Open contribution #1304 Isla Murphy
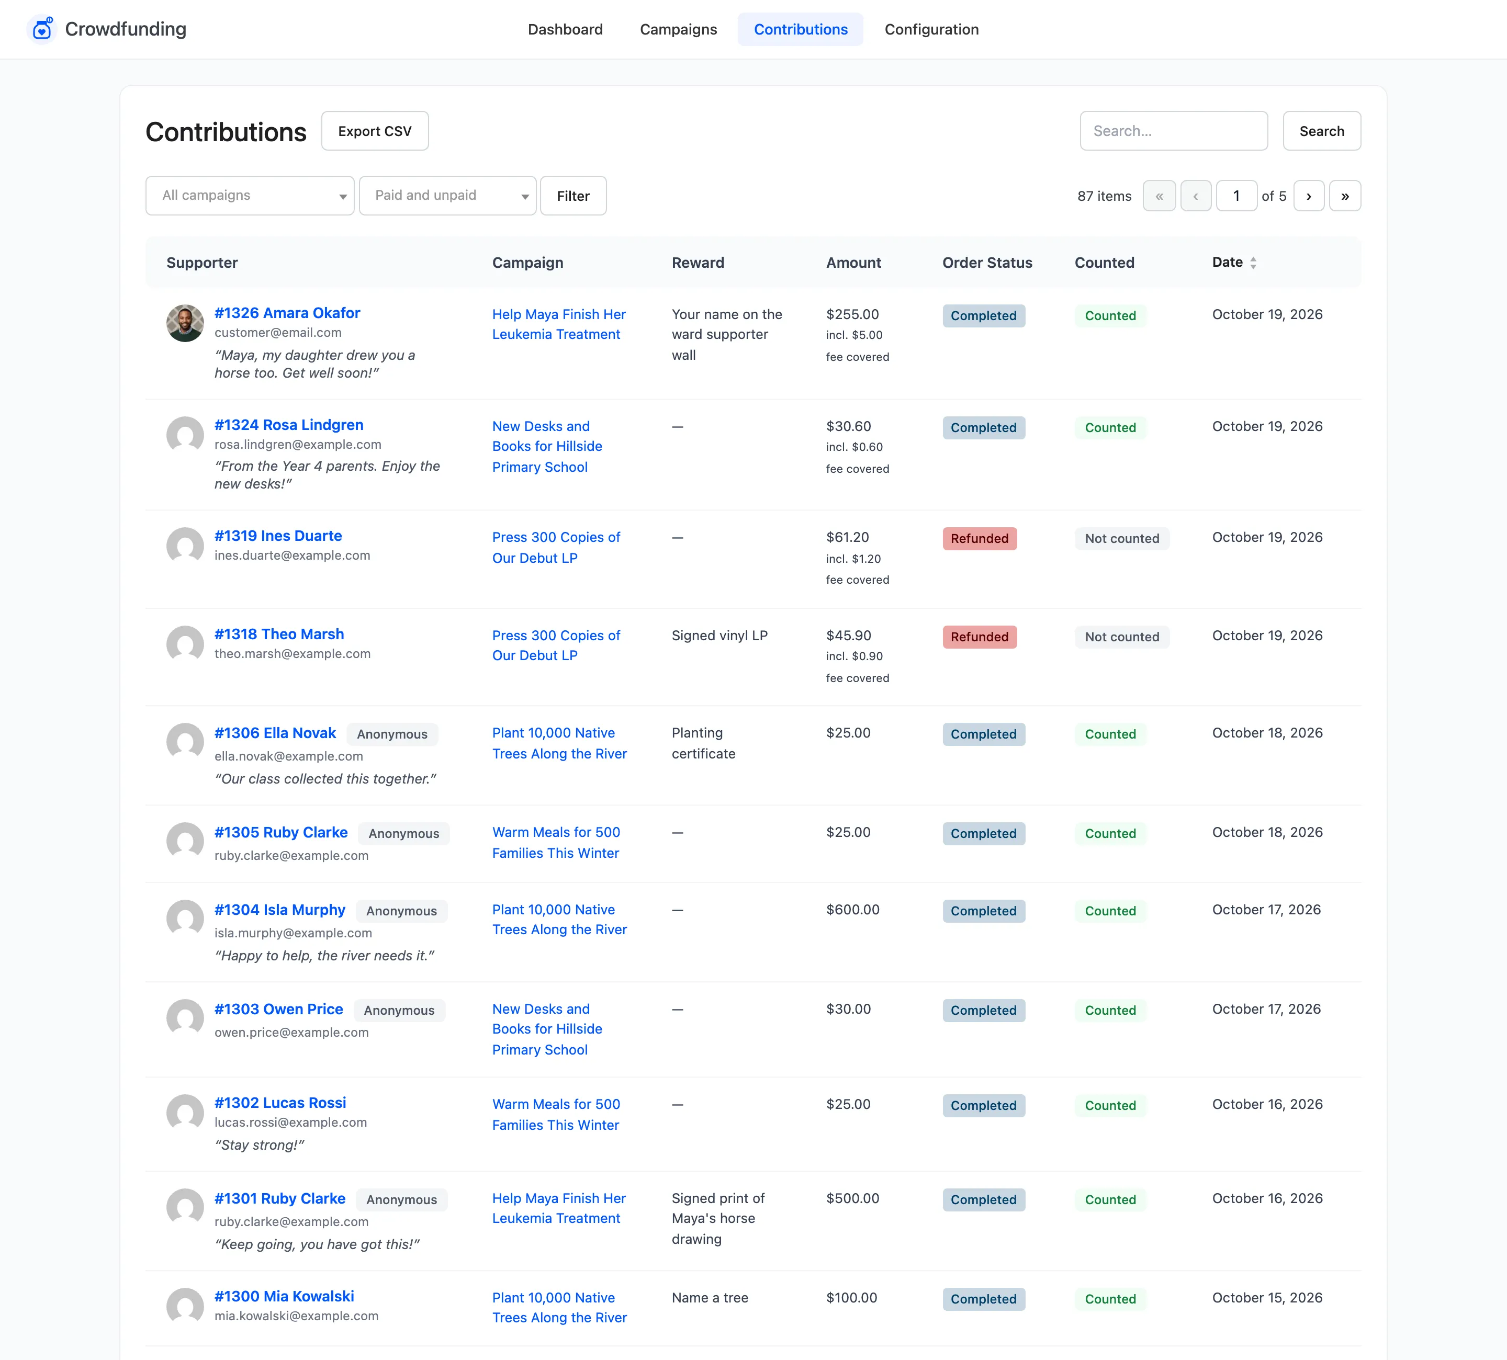This screenshot has height=1360, width=1507. [x=279, y=910]
